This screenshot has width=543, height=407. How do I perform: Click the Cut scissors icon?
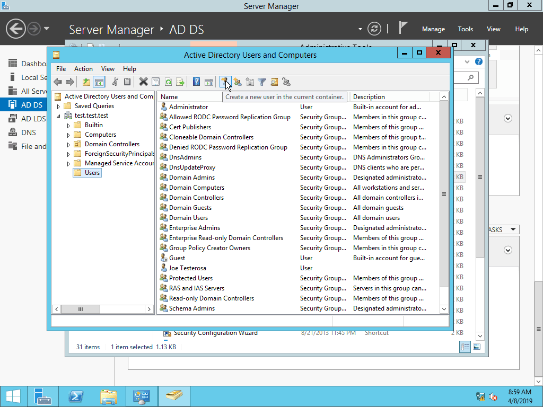pyautogui.click(x=115, y=82)
